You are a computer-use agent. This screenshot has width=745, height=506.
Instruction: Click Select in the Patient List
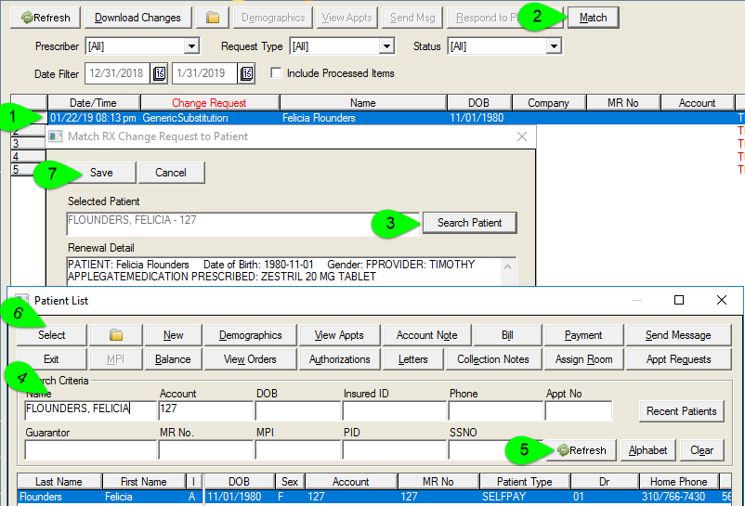pos(52,335)
